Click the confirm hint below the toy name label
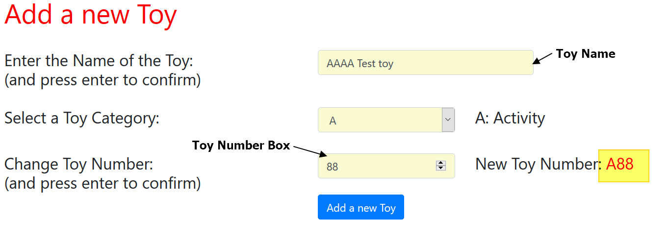 [103, 80]
